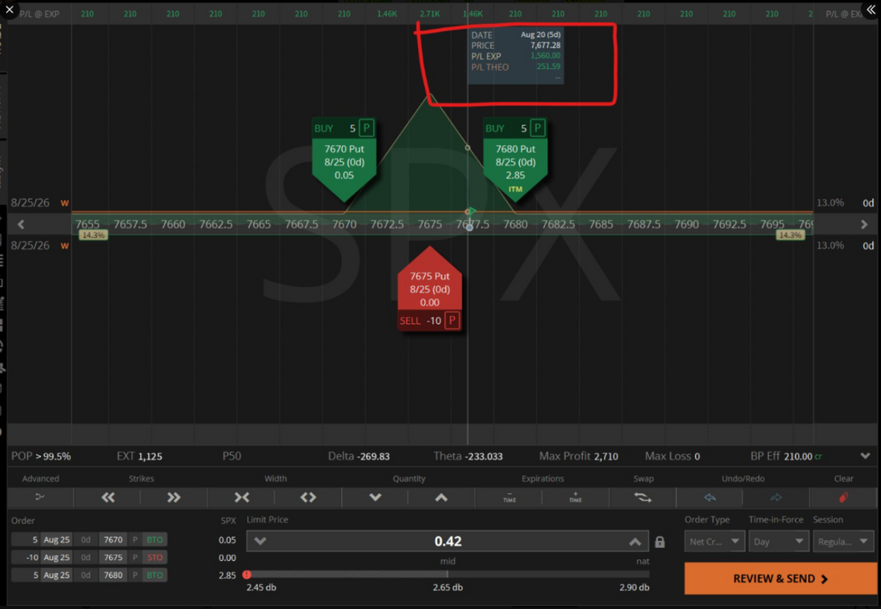
Task: Swap the order legs' direction
Action: point(643,497)
